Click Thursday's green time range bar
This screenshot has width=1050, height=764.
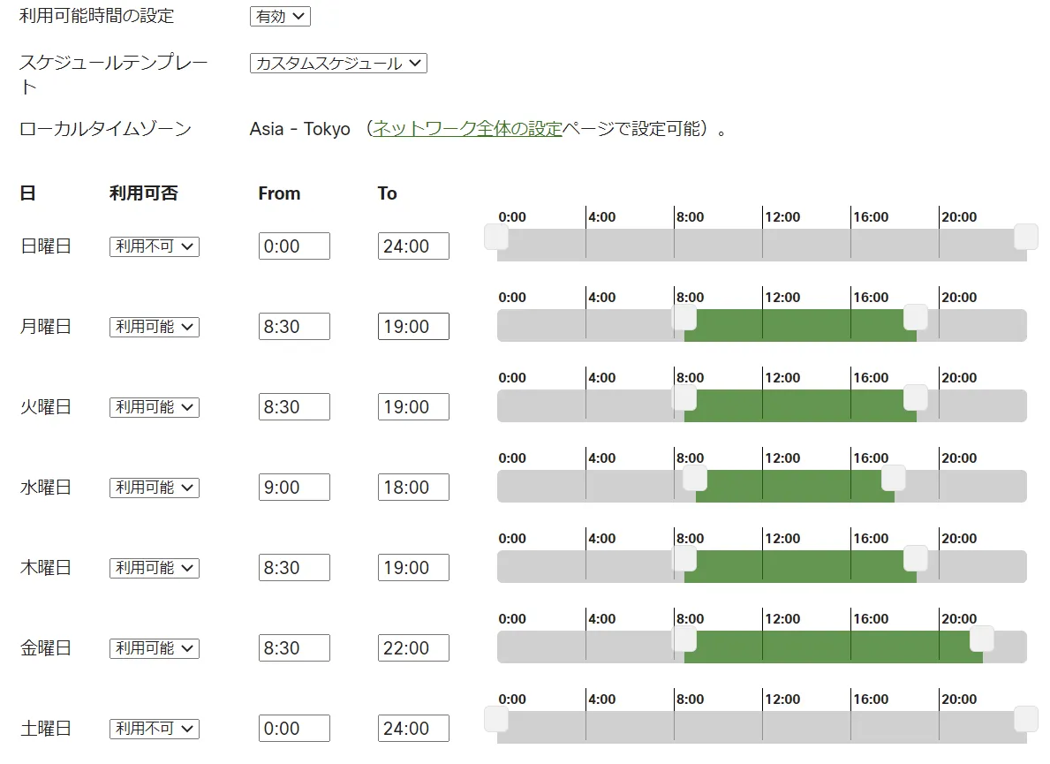coord(799,567)
